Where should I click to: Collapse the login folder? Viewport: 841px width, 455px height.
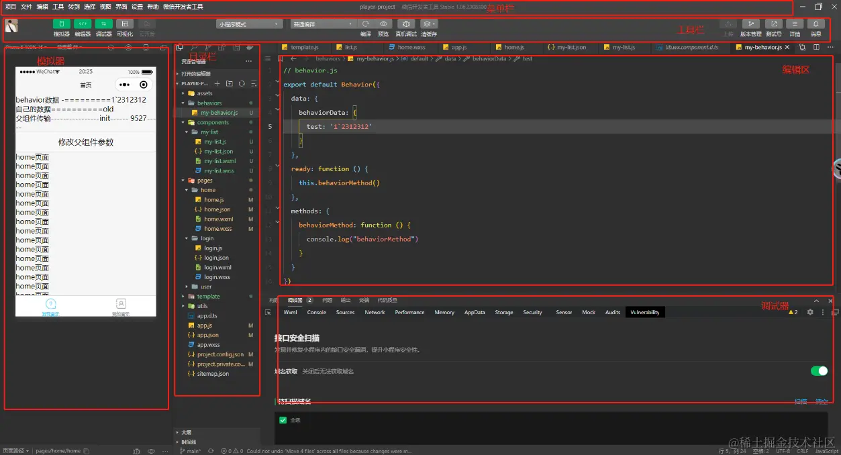pos(207,238)
